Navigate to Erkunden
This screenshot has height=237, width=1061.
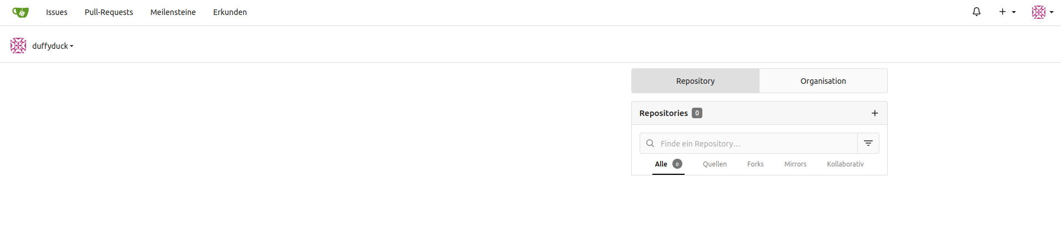pos(230,12)
